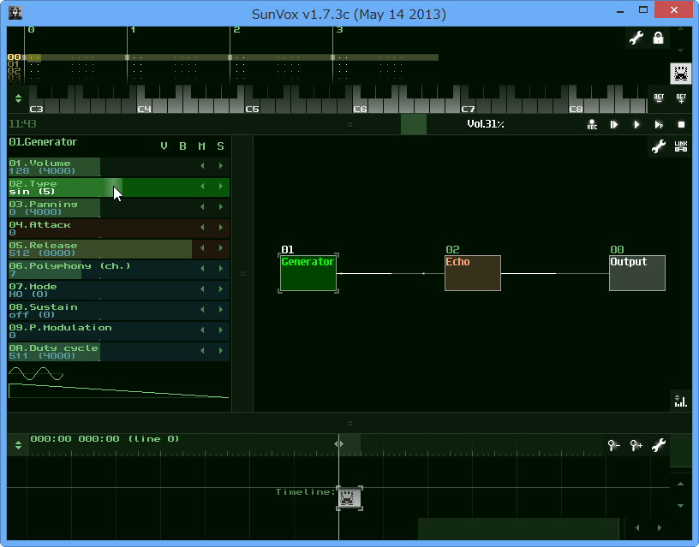Viewport: 699px width, 547px height.
Task: Open pattern editor wrench settings
Action: point(636,39)
